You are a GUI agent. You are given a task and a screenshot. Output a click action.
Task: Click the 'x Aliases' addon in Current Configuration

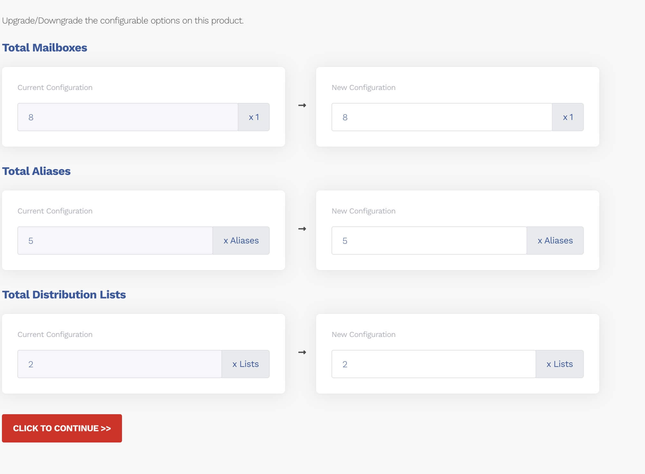(x=241, y=241)
